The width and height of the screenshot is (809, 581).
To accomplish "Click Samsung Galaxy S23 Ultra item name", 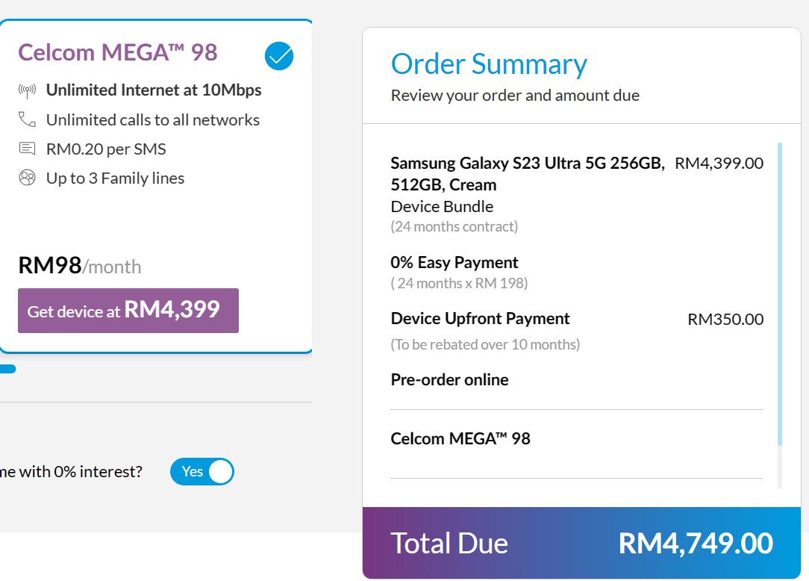I will coord(528,174).
